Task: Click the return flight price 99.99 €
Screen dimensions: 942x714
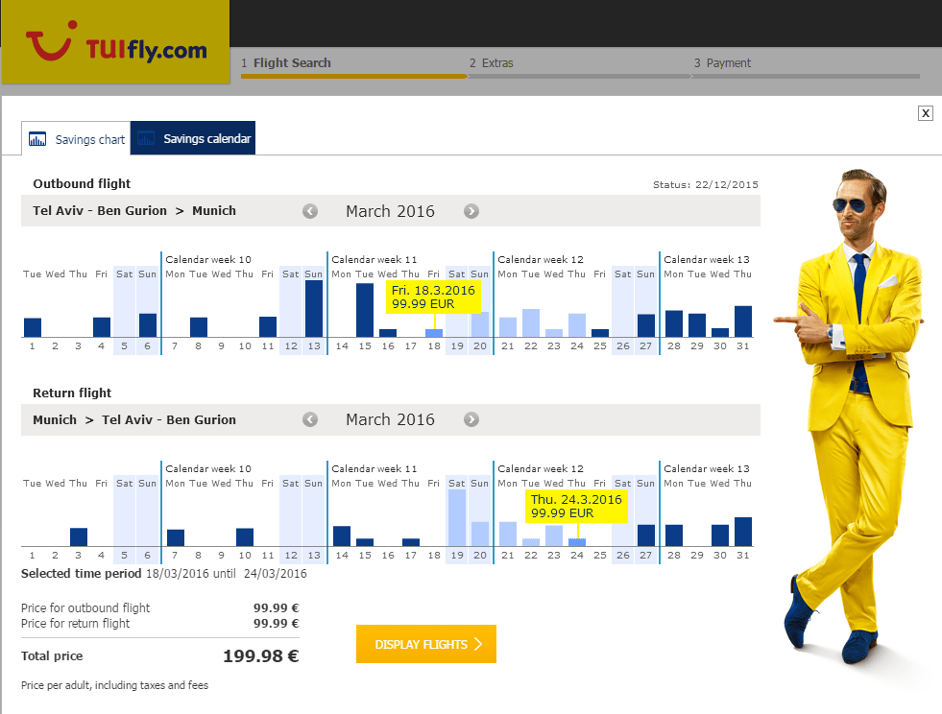Action: coord(276,624)
